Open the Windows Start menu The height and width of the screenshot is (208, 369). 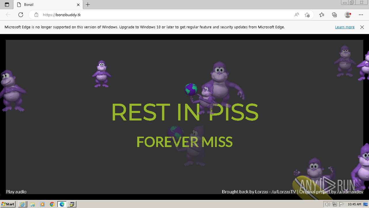(x=8, y=204)
